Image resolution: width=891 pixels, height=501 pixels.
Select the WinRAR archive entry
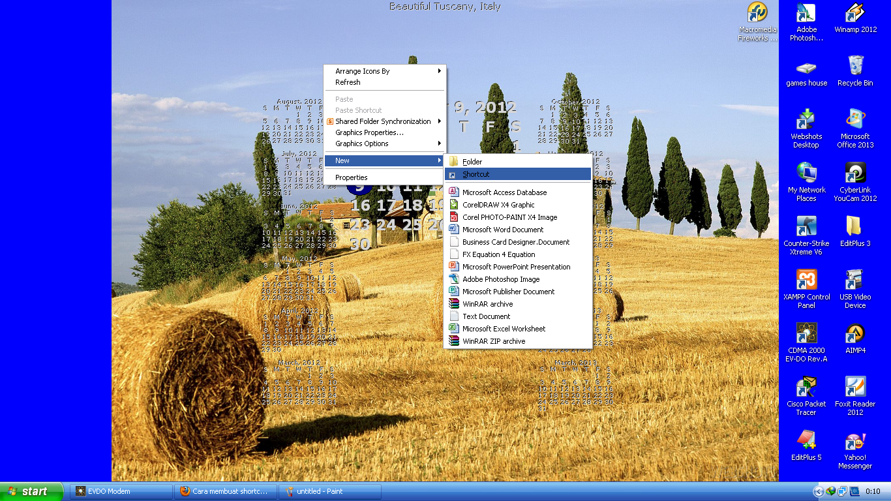pos(518,304)
